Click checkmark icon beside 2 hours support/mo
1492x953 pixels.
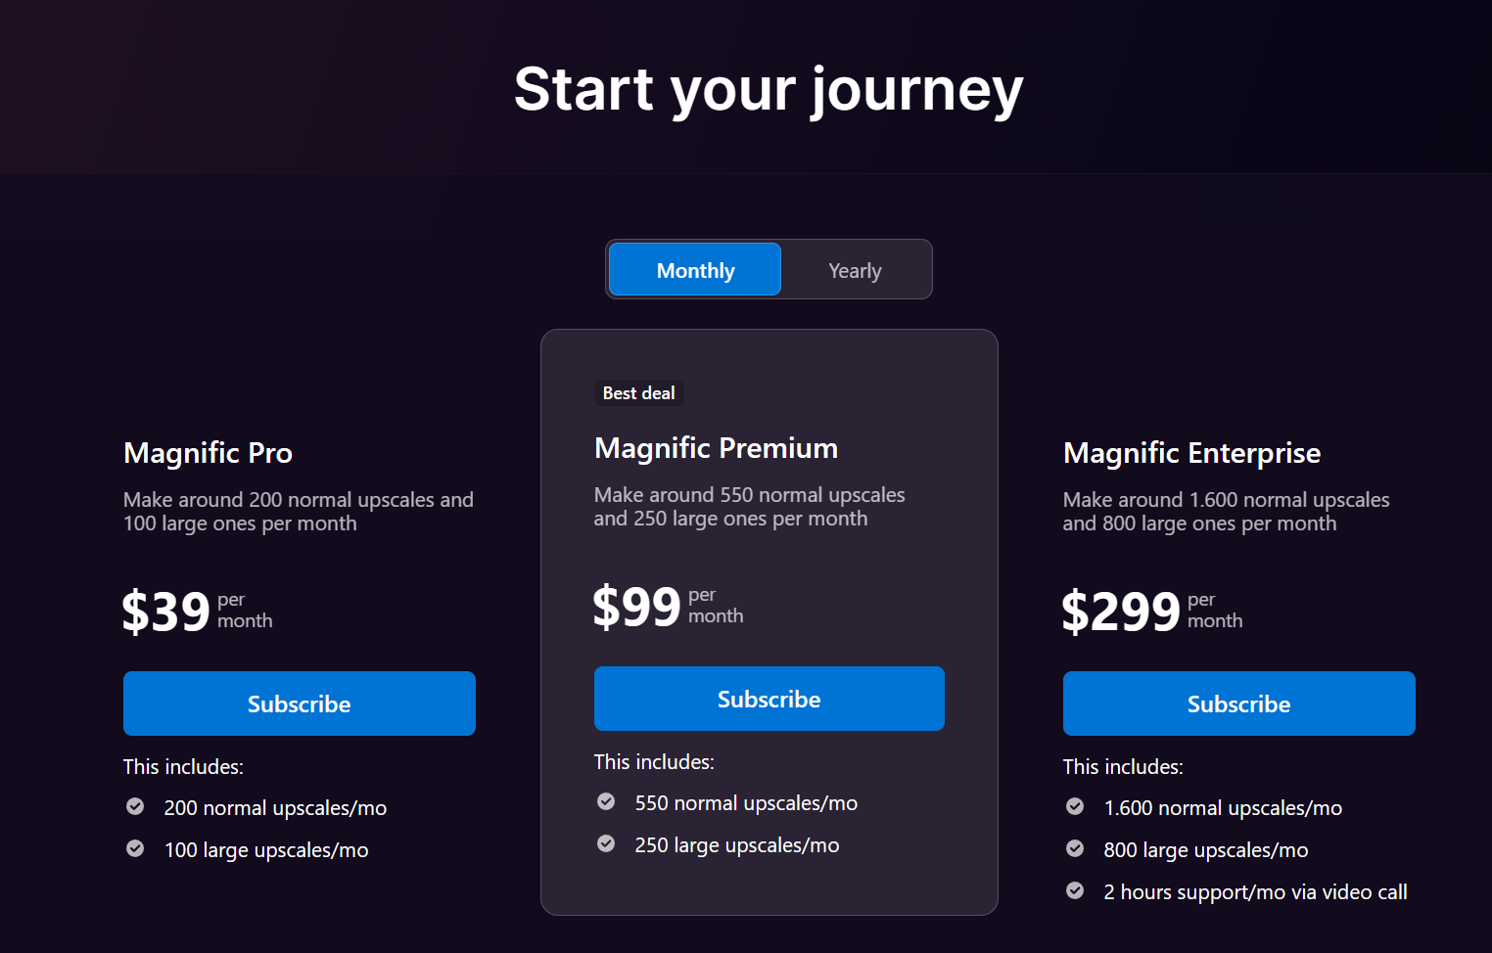coord(1075,890)
